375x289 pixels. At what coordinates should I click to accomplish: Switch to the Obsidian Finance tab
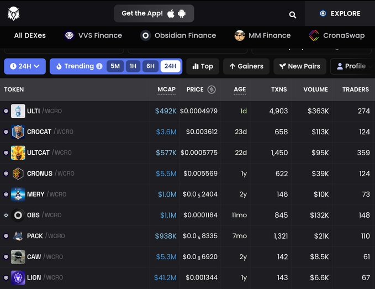(x=178, y=36)
